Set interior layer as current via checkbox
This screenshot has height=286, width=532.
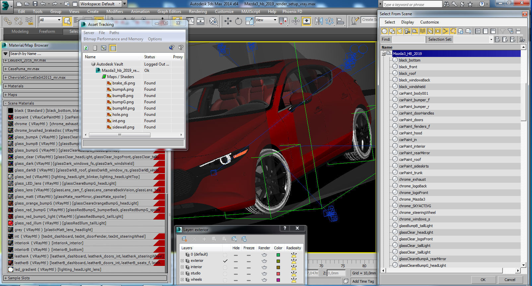click(x=225, y=267)
